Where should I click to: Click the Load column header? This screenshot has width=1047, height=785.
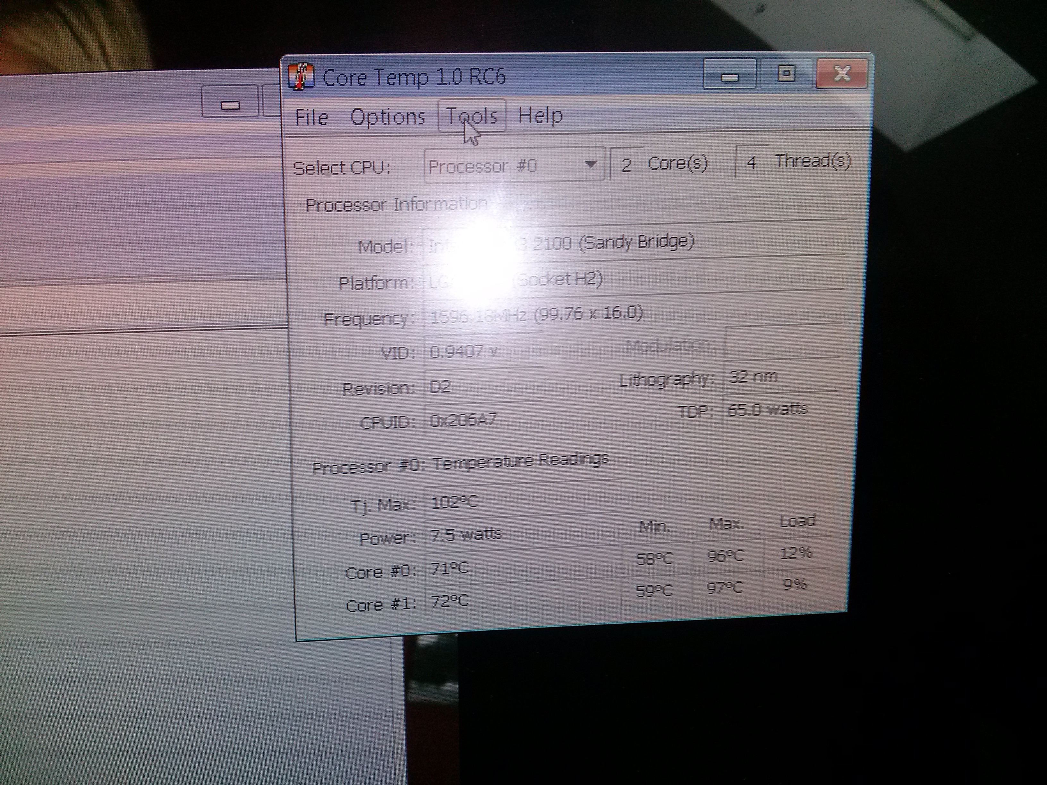(797, 521)
